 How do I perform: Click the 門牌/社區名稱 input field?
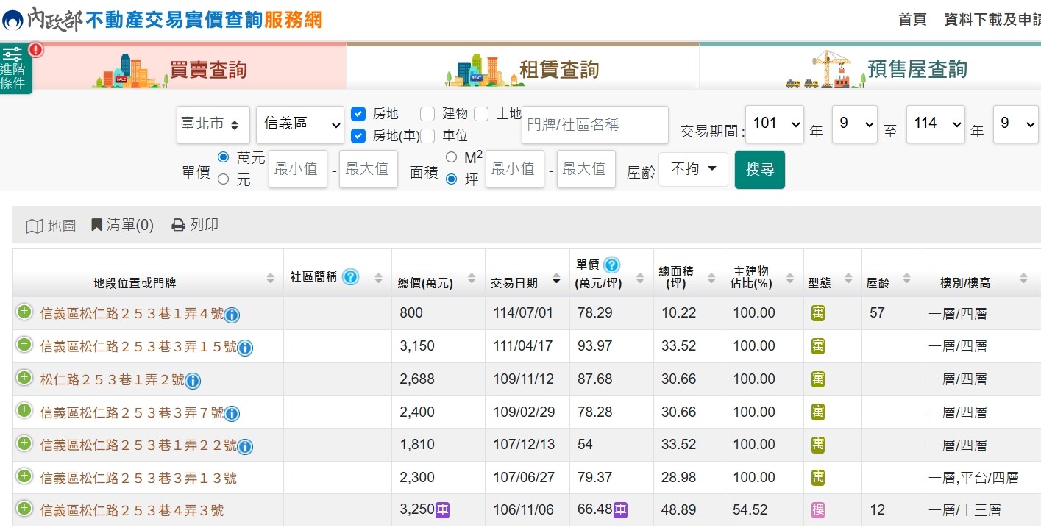(x=594, y=125)
